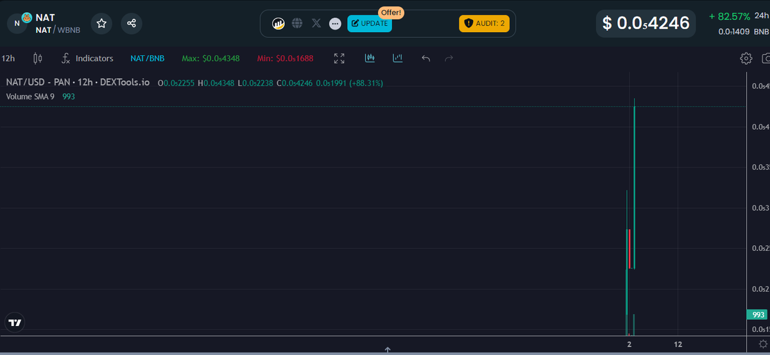
Task: Click the Offer! badge
Action: (391, 13)
